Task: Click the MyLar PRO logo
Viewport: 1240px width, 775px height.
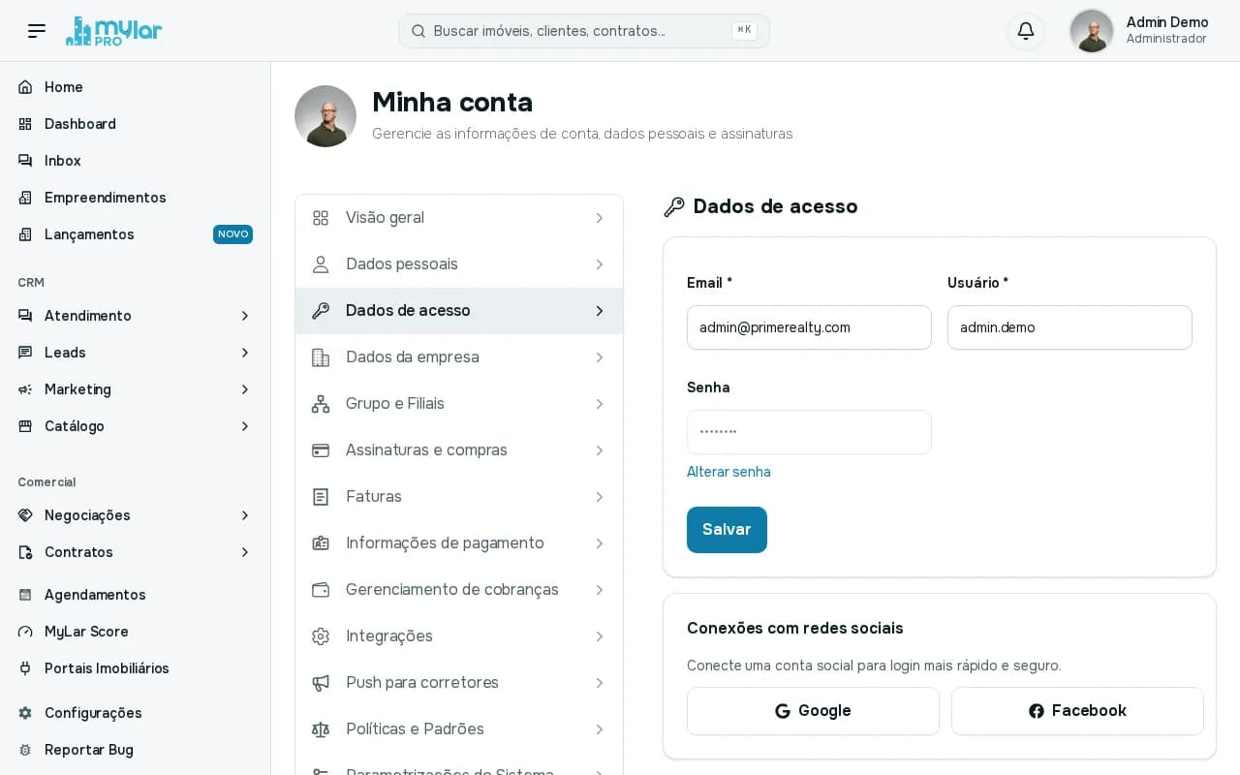Action: pos(113,31)
